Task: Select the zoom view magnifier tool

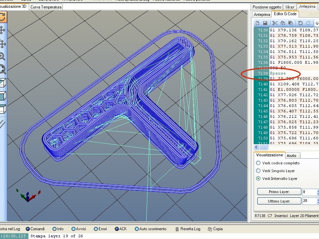Action: pos(2,56)
